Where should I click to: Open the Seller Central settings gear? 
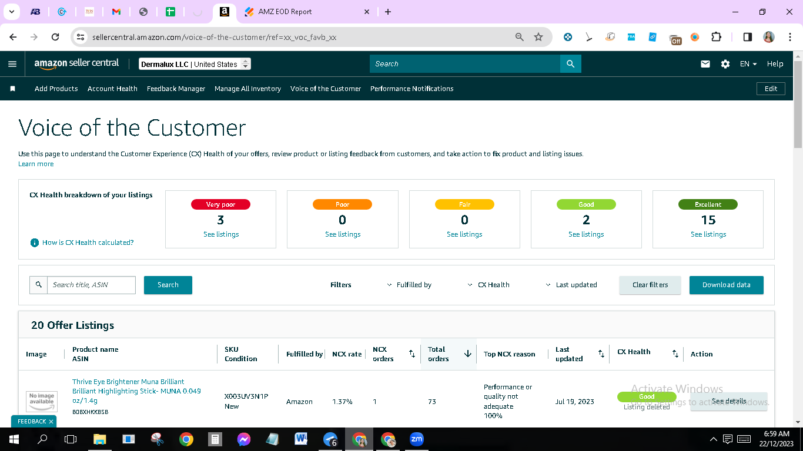click(x=725, y=64)
